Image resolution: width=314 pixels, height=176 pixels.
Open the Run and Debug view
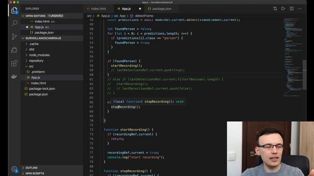pos(14,50)
